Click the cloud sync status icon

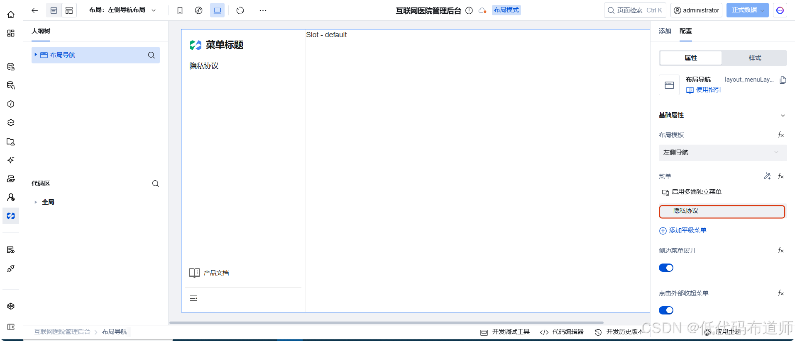click(x=482, y=11)
